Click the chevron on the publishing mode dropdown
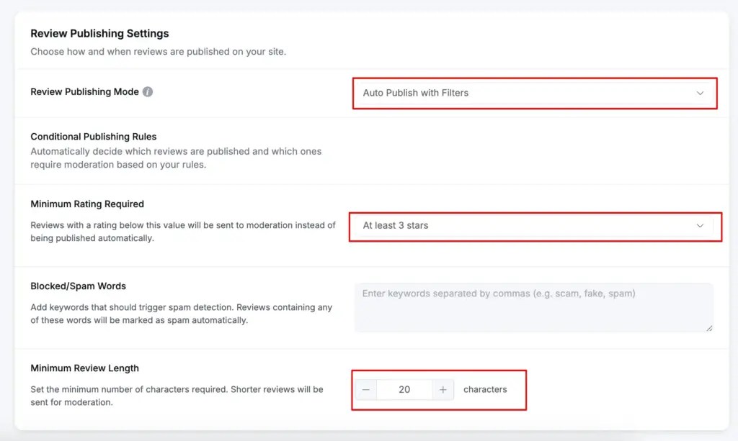738x441 pixels. coord(699,93)
